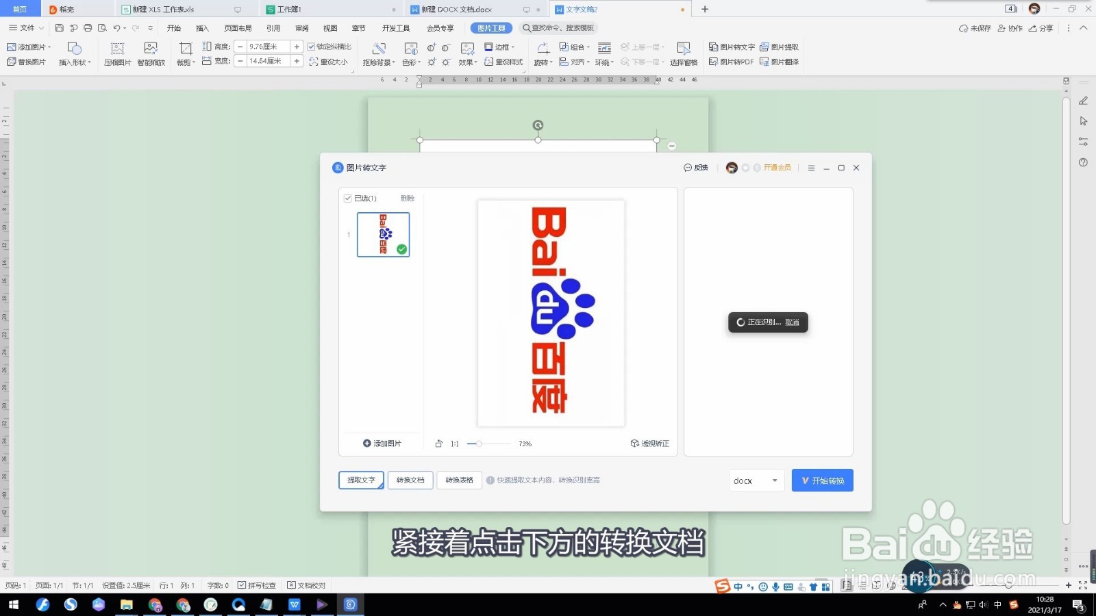This screenshot has height=616, width=1096.
Task: Select the Convert Document (转换文档) mode
Action: pyautogui.click(x=410, y=480)
